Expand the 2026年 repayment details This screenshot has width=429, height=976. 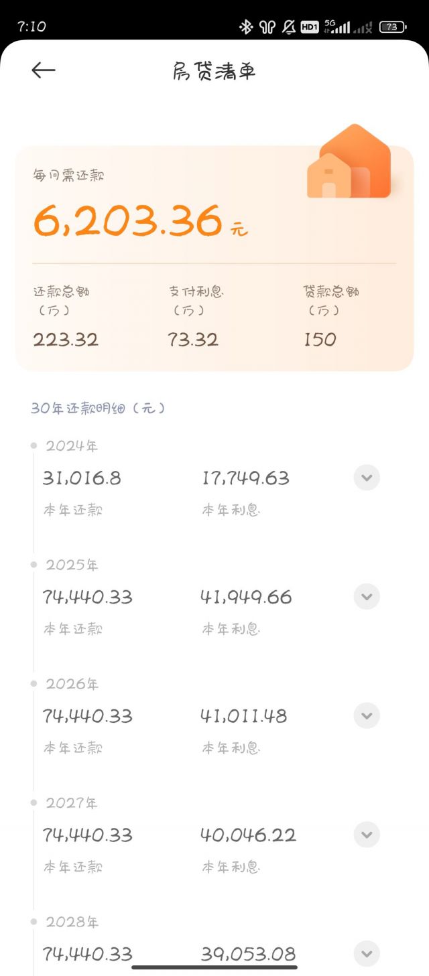point(367,715)
